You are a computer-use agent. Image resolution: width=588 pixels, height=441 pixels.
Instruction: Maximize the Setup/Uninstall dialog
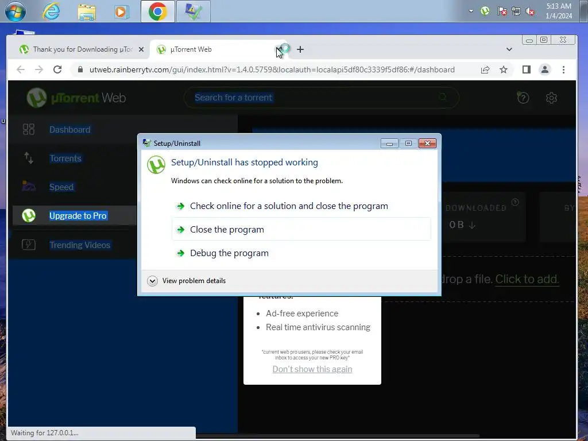pyautogui.click(x=408, y=143)
